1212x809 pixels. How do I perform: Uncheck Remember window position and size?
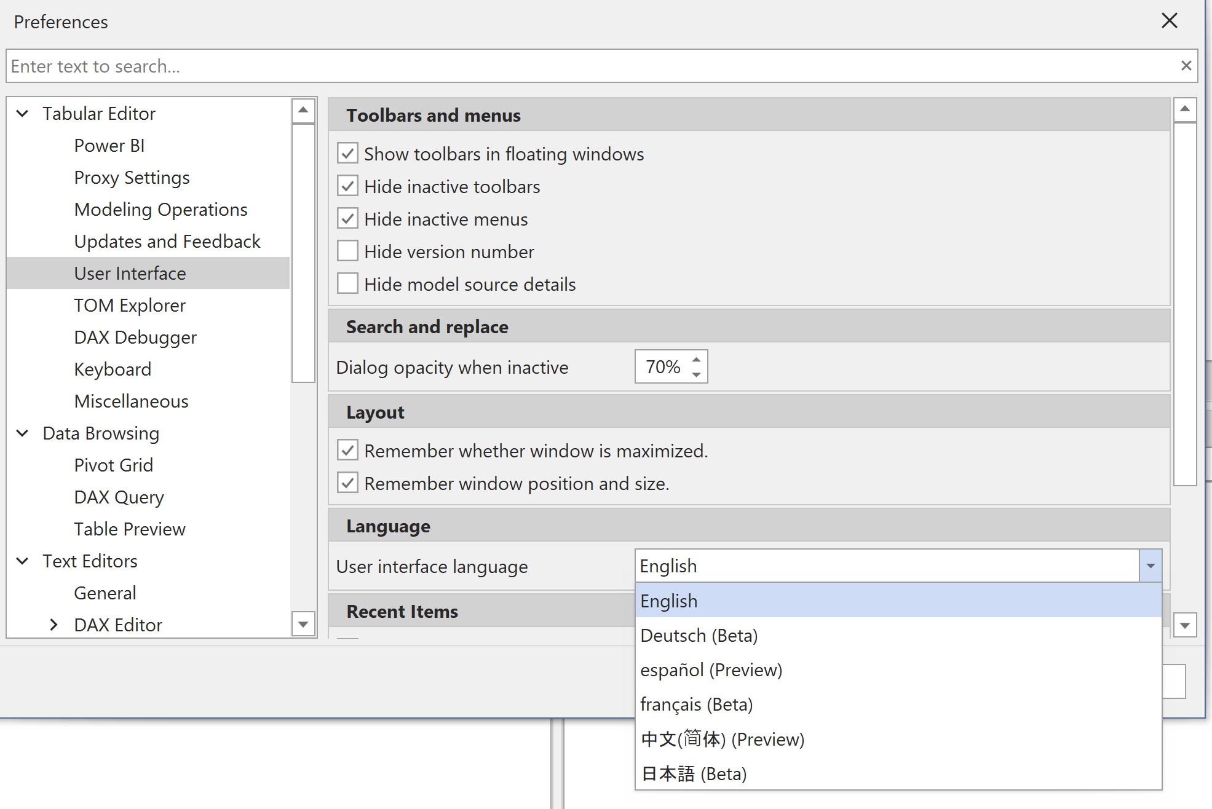[348, 483]
